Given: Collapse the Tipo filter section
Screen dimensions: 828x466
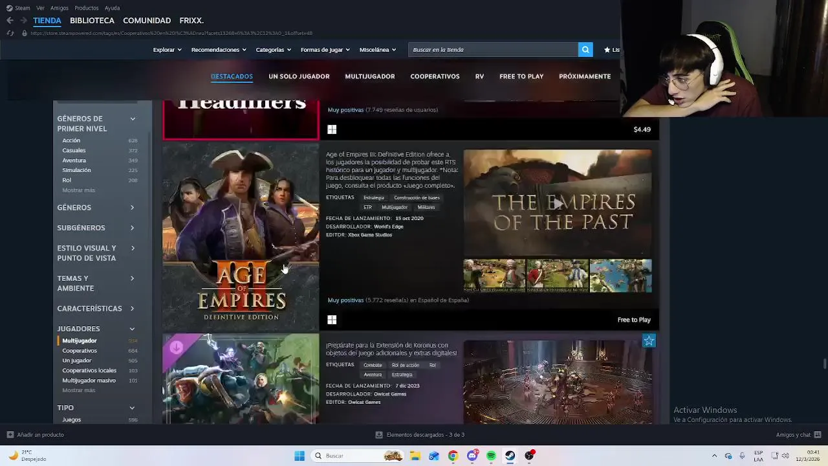Looking at the screenshot, I should pos(132,408).
